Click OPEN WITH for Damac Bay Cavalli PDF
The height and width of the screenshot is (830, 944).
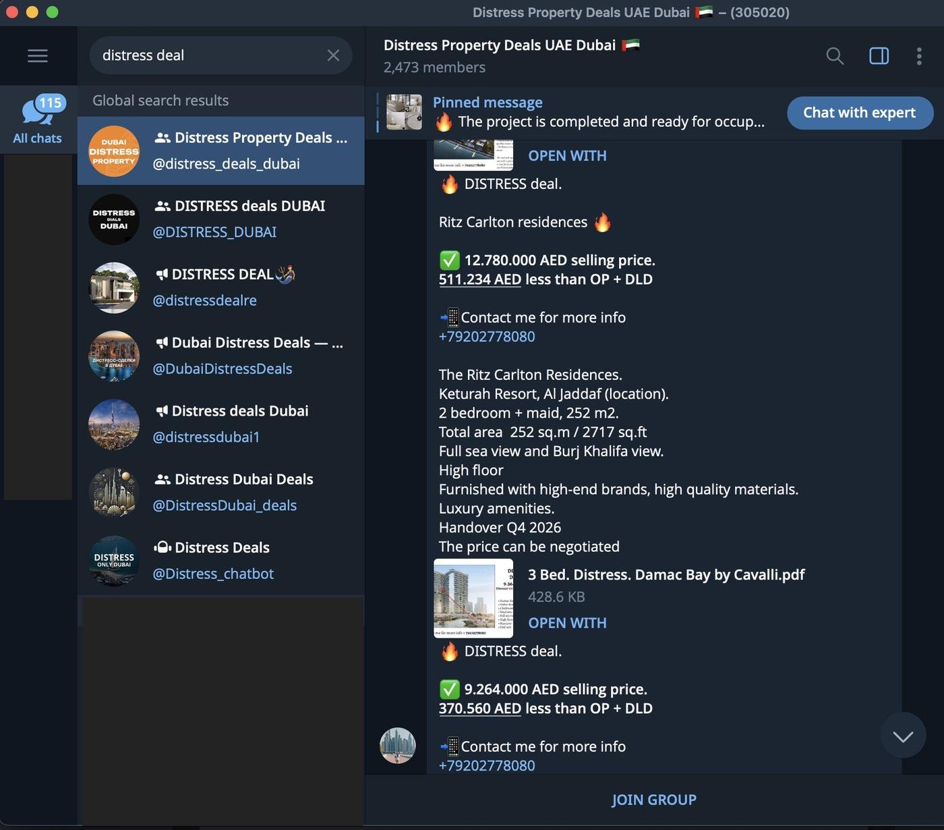(567, 623)
